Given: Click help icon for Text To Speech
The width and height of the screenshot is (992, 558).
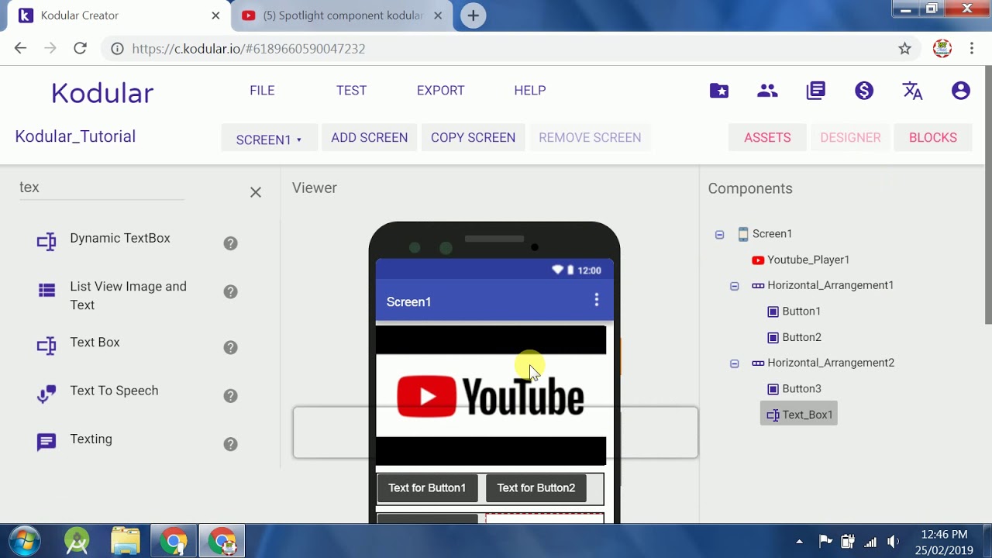Looking at the screenshot, I should [x=230, y=396].
